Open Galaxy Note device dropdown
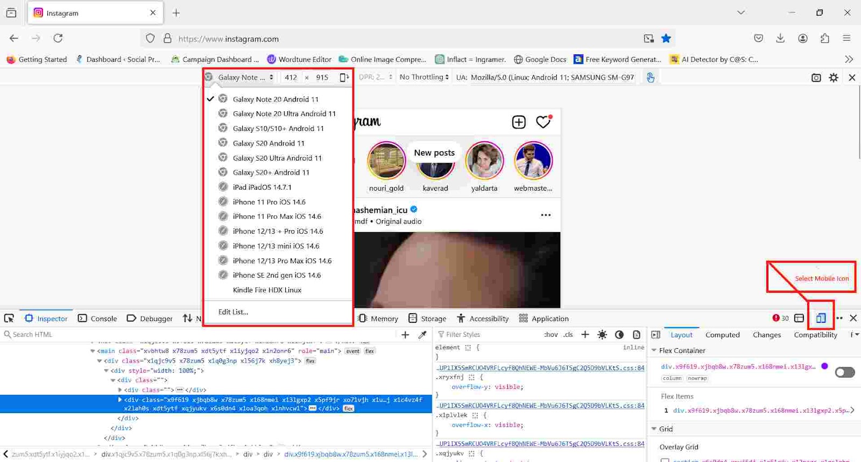 tap(246, 77)
